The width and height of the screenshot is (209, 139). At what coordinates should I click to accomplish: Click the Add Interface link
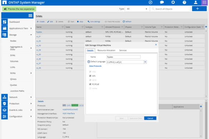tap(69, 113)
